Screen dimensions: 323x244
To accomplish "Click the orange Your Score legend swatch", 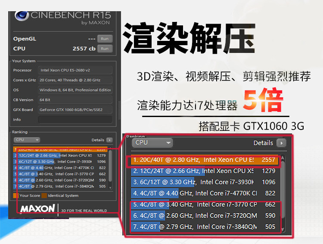I will pos(16,196).
